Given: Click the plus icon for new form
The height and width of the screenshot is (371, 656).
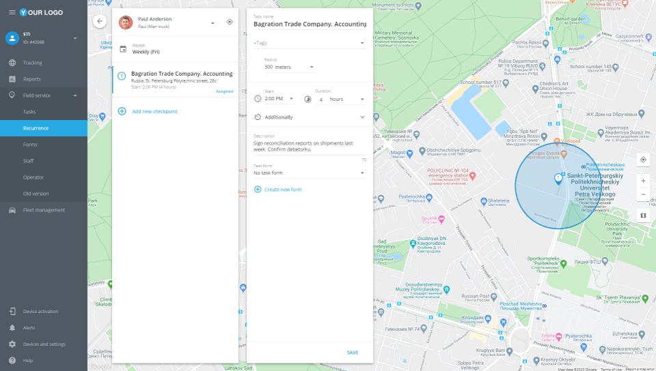Looking at the screenshot, I should click(258, 190).
